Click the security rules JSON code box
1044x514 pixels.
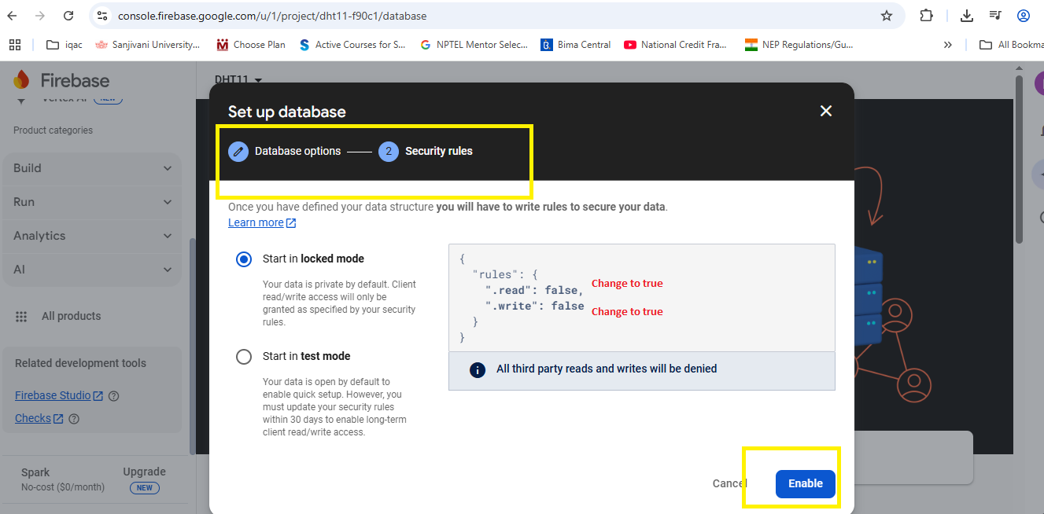coord(641,297)
